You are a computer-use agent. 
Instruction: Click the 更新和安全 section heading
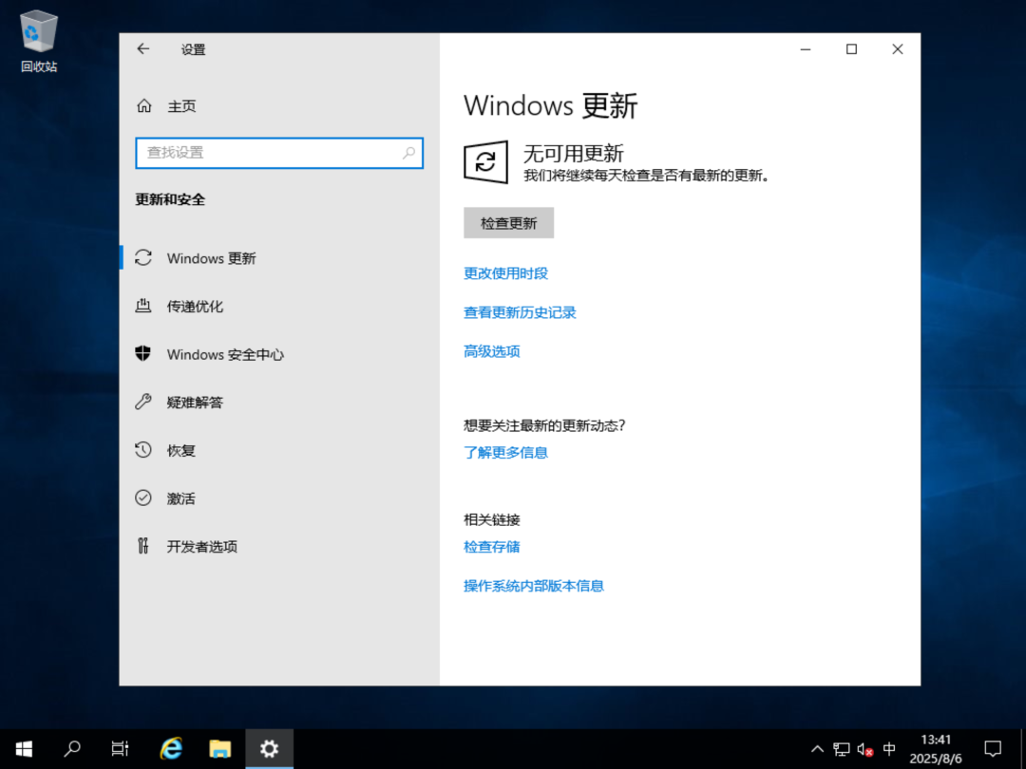tap(170, 199)
